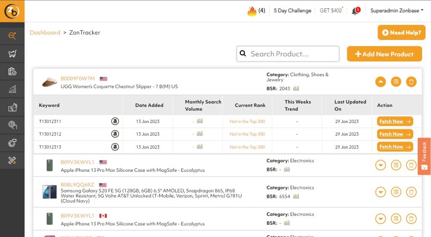Open the 5 Day Challenge menu item

(x=292, y=11)
